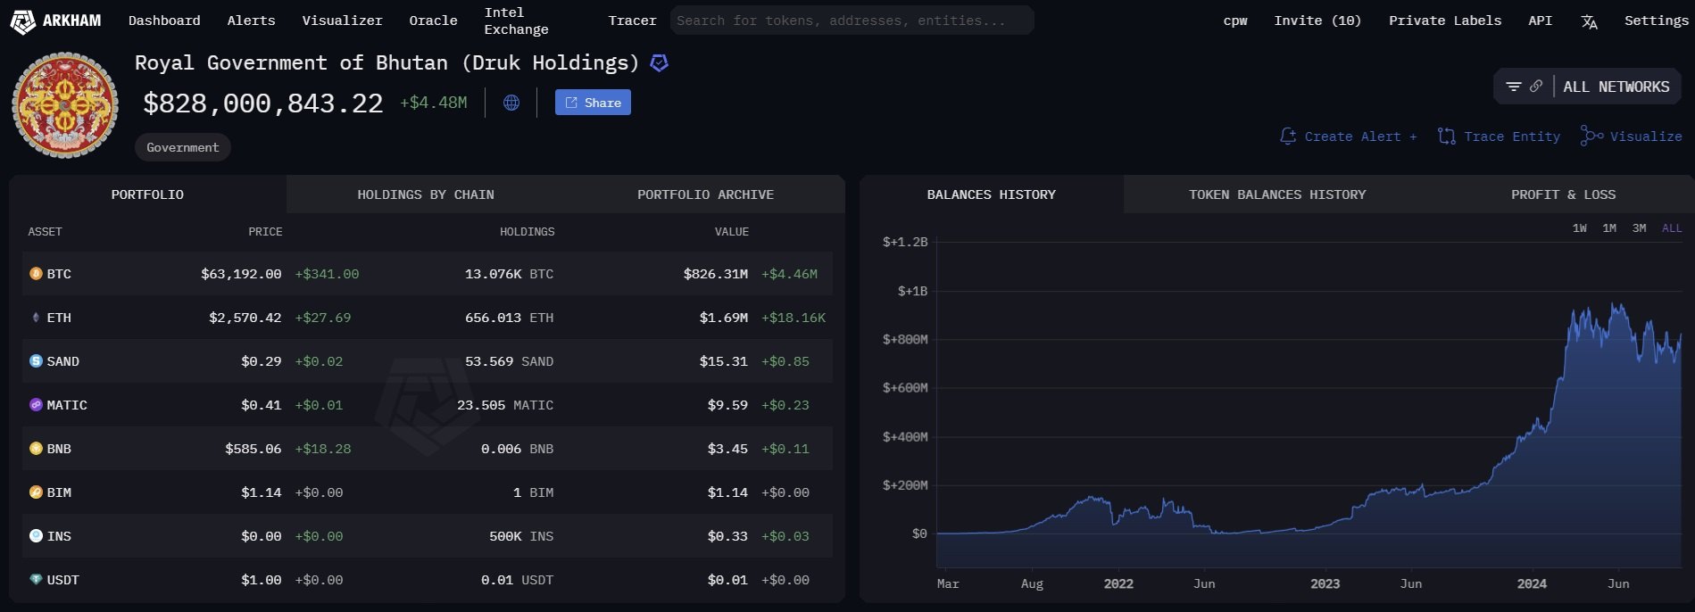Image resolution: width=1695 pixels, height=612 pixels.
Task: Select the Balances History tab
Action: pyautogui.click(x=991, y=194)
